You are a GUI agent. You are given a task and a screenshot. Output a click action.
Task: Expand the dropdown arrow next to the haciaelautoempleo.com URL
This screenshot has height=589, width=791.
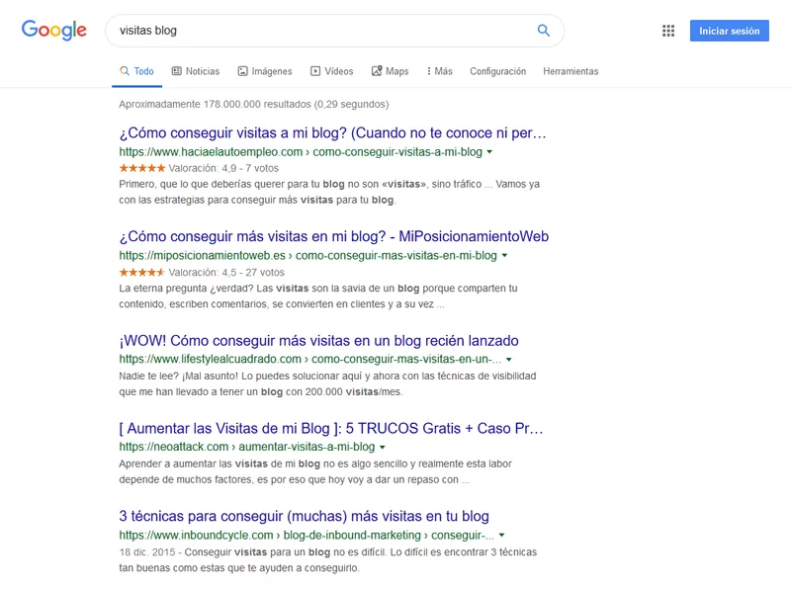coord(489,152)
